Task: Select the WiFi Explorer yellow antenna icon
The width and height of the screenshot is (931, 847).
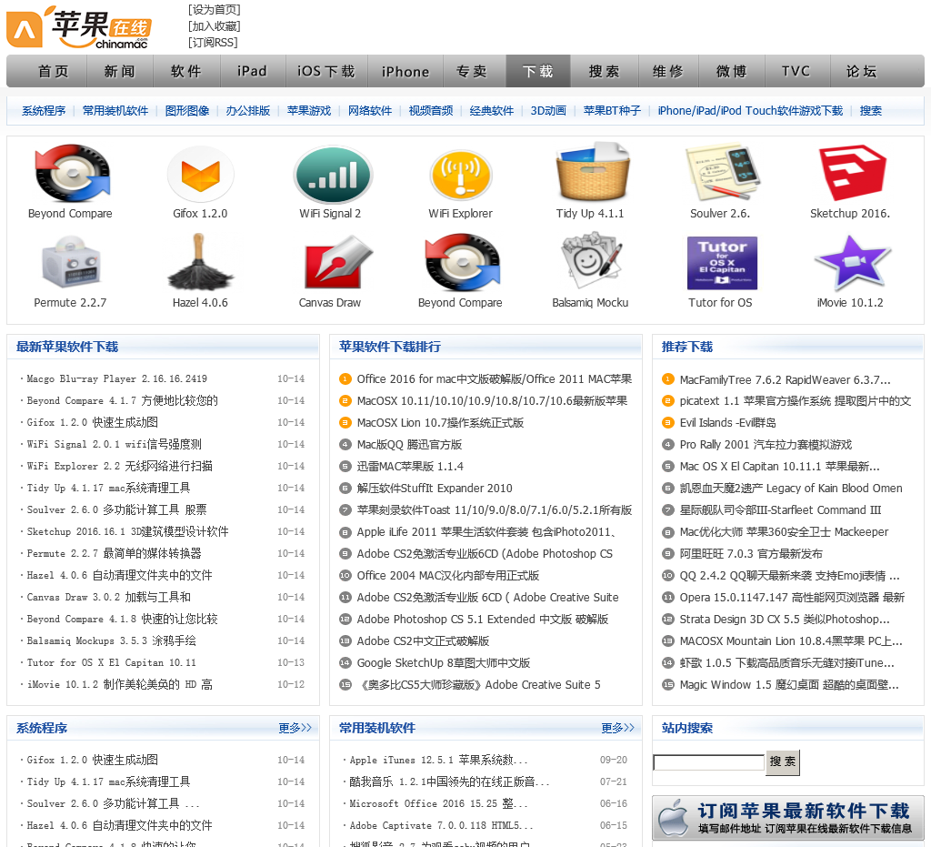Action: coord(461,175)
